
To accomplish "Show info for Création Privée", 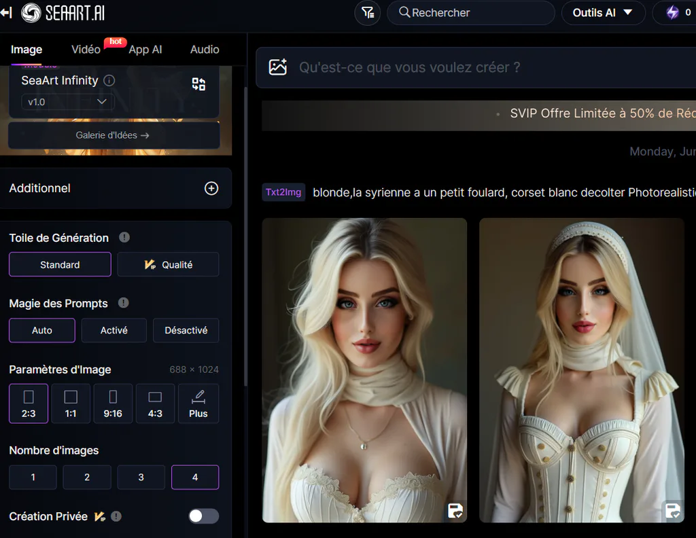I will (116, 516).
